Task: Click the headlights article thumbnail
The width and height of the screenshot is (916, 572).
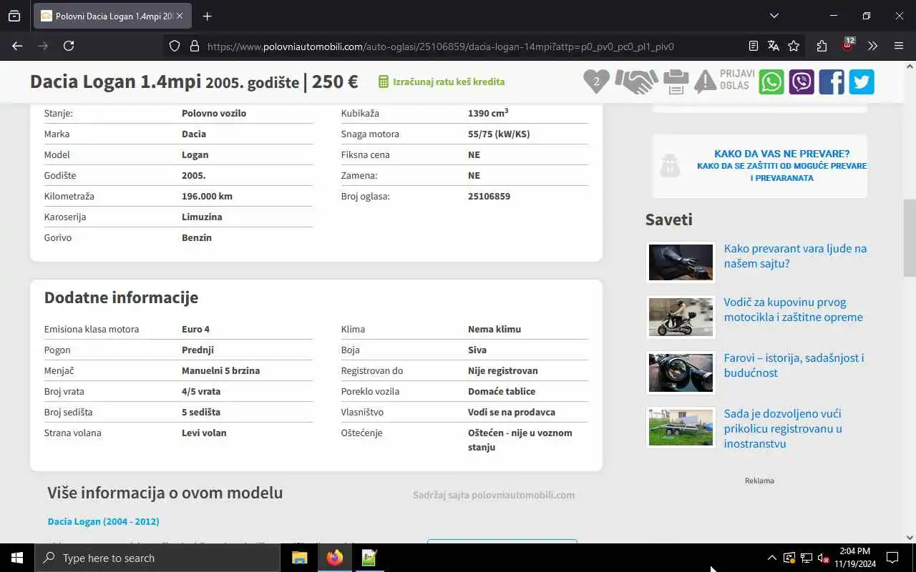Action: (681, 373)
